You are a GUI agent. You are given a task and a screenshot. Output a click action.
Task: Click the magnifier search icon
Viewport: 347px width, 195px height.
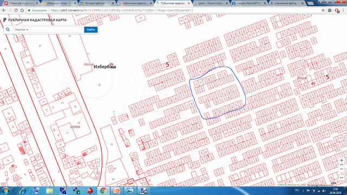point(8,29)
